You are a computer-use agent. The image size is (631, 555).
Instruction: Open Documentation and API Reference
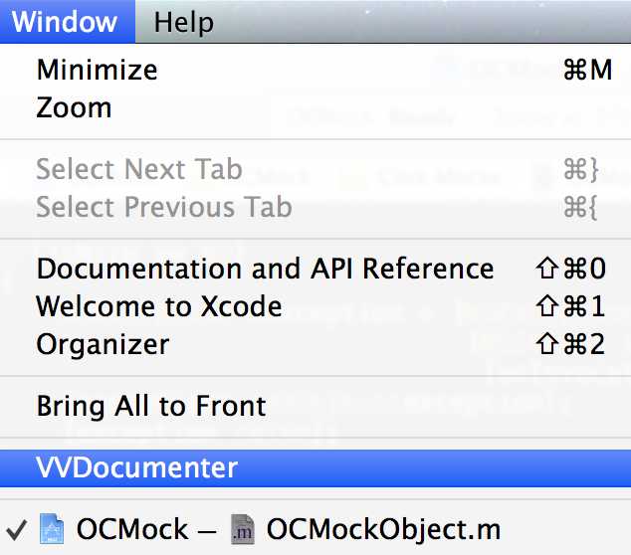(x=265, y=270)
